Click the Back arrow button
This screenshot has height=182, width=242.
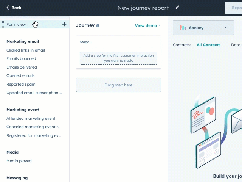(x=14, y=8)
